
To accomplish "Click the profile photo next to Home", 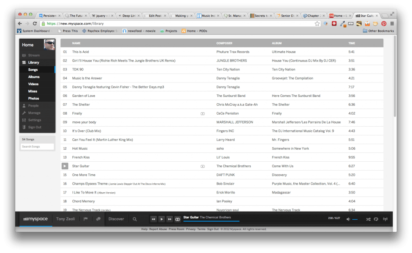I will [49, 45].
